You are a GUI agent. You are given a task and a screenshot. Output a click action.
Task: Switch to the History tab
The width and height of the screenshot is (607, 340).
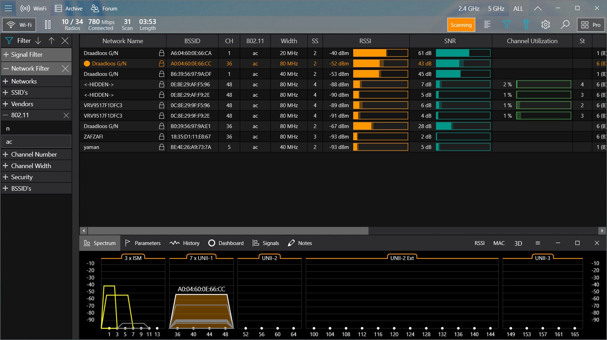point(185,243)
